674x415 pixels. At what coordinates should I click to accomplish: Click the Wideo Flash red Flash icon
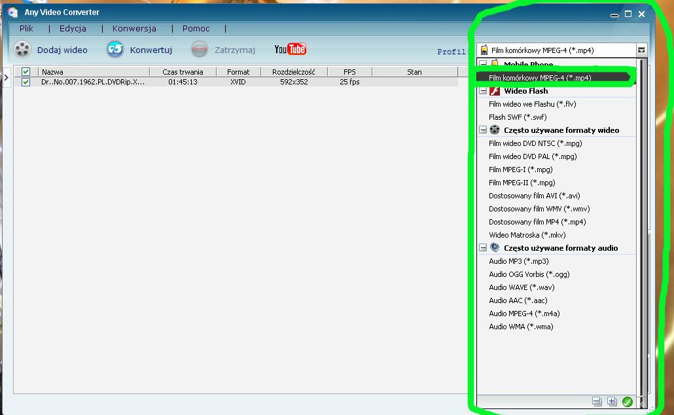(x=495, y=91)
